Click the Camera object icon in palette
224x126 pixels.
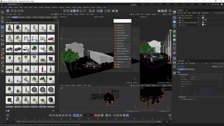click(174, 62)
